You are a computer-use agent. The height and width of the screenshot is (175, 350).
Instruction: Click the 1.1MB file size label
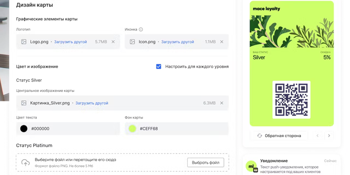(x=210, y=42)
